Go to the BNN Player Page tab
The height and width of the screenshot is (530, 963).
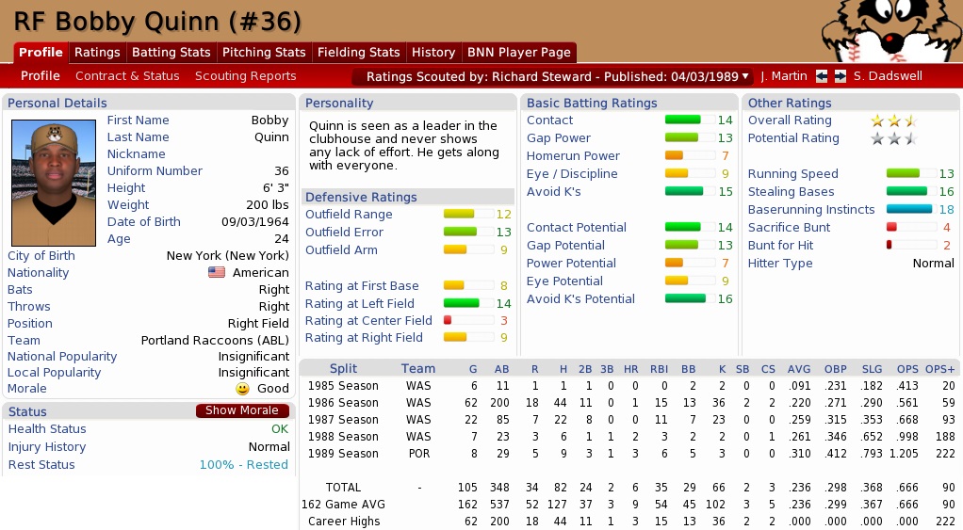point(518,53)
